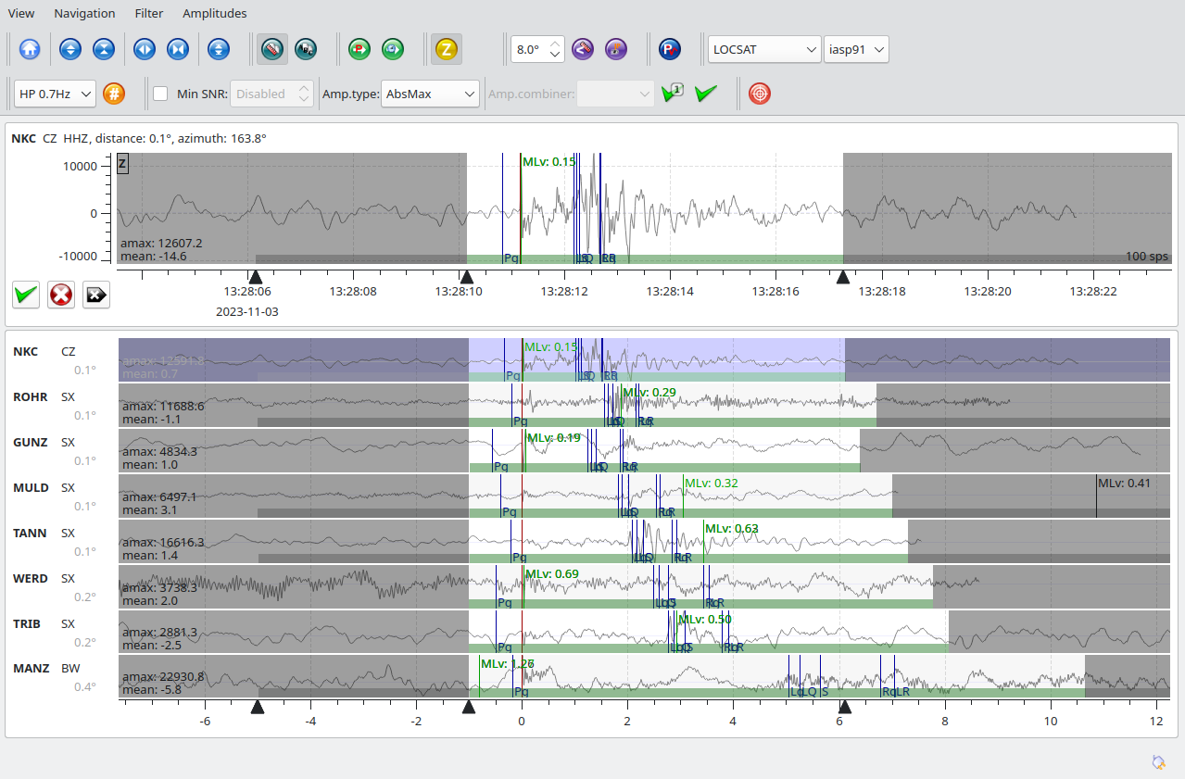Viewport: 1185px width, 779px height.
Task: Click the Z component label on the zoom trace
Action: (x=122, y=164)
